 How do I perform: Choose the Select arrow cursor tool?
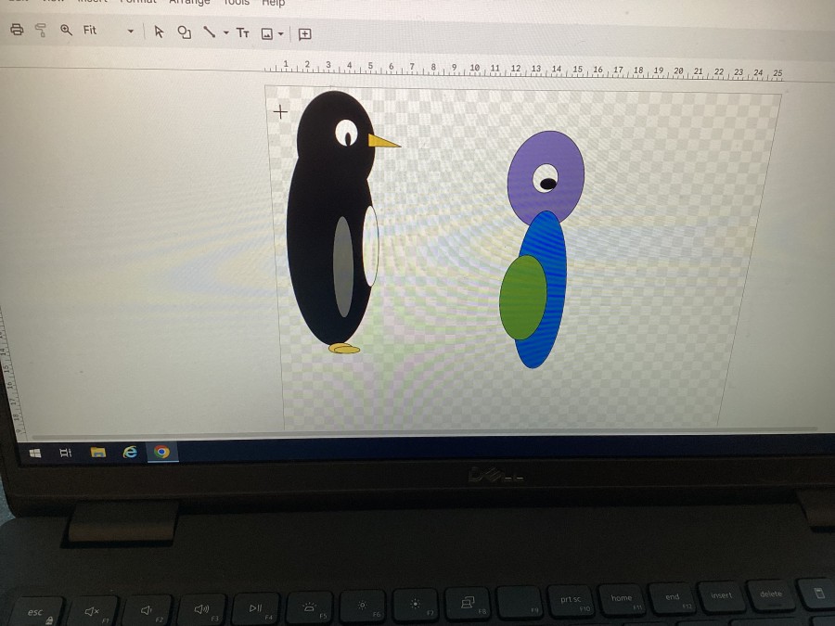pos(159,32)
